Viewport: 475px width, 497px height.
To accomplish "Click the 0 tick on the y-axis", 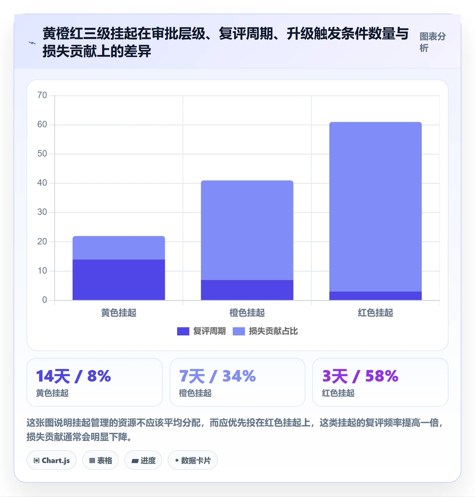I will tap(45, 300).
